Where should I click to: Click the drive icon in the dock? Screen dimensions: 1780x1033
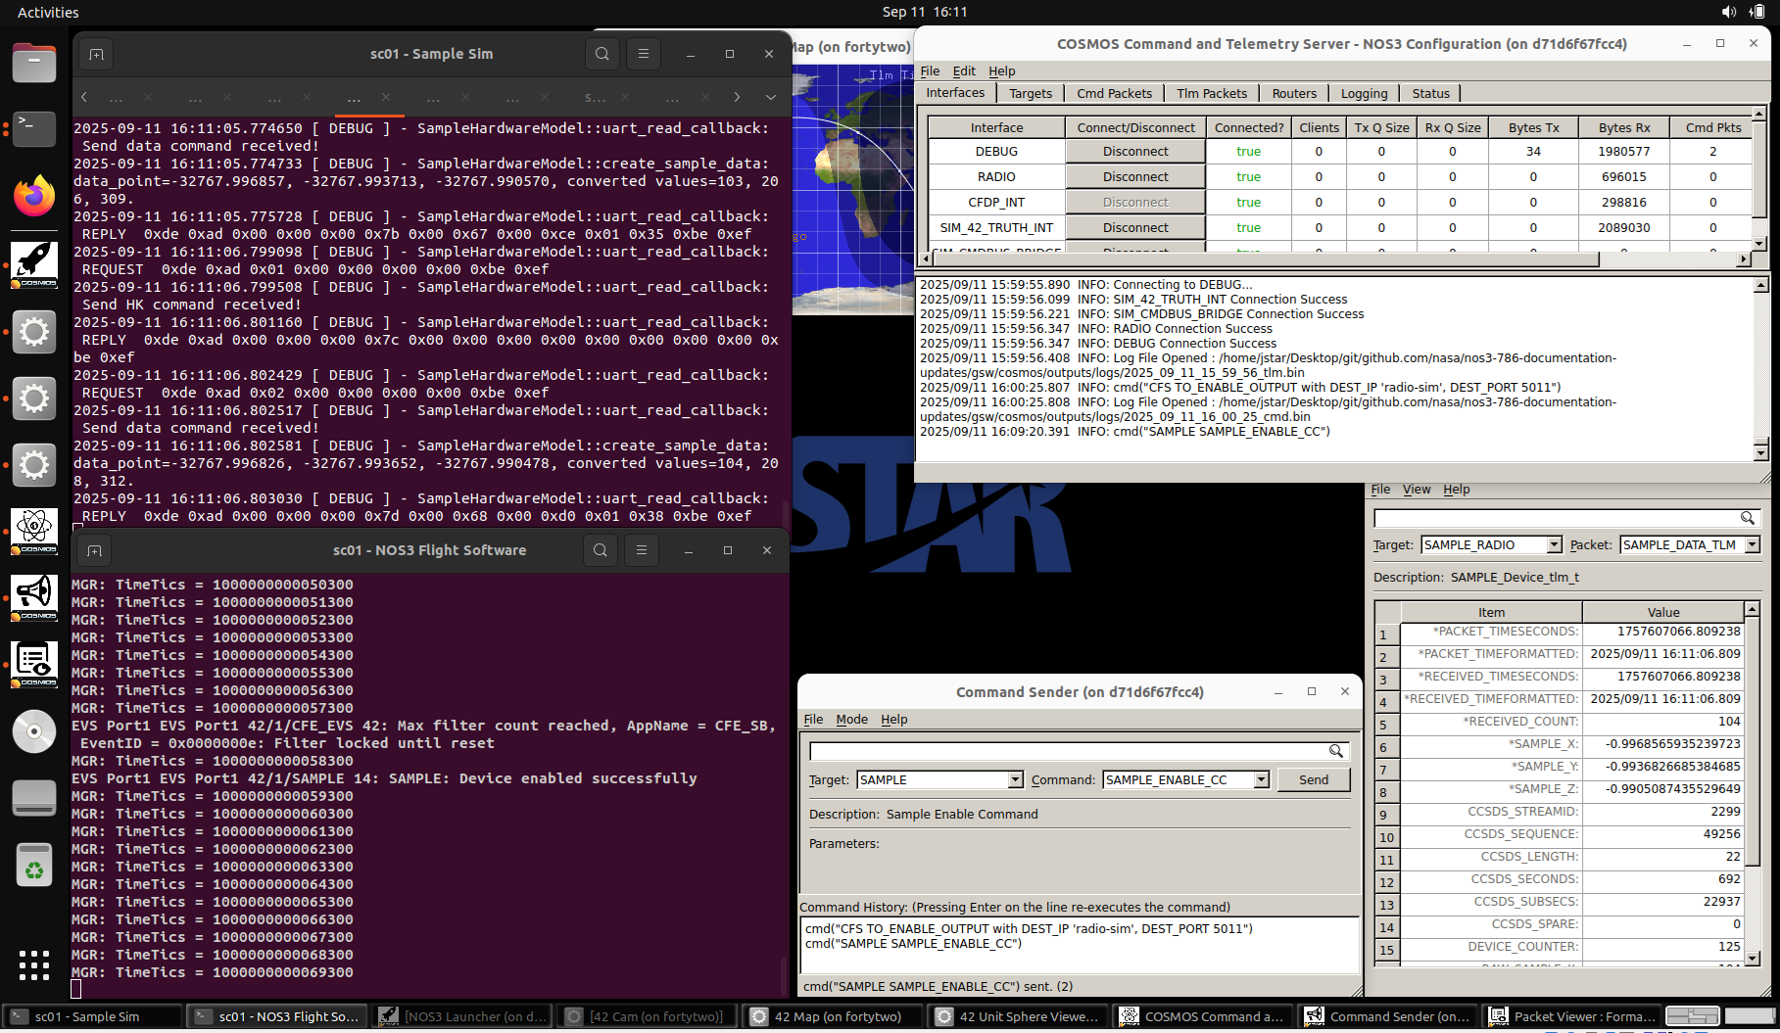point(34,798)
